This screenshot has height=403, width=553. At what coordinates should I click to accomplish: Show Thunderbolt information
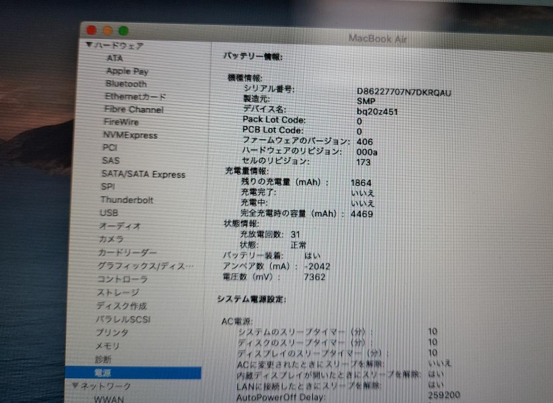tap(127, 200)
